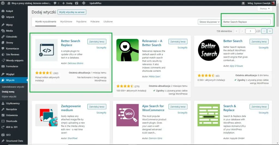Open the Better Search Replace title link

(x=71, y=43)
